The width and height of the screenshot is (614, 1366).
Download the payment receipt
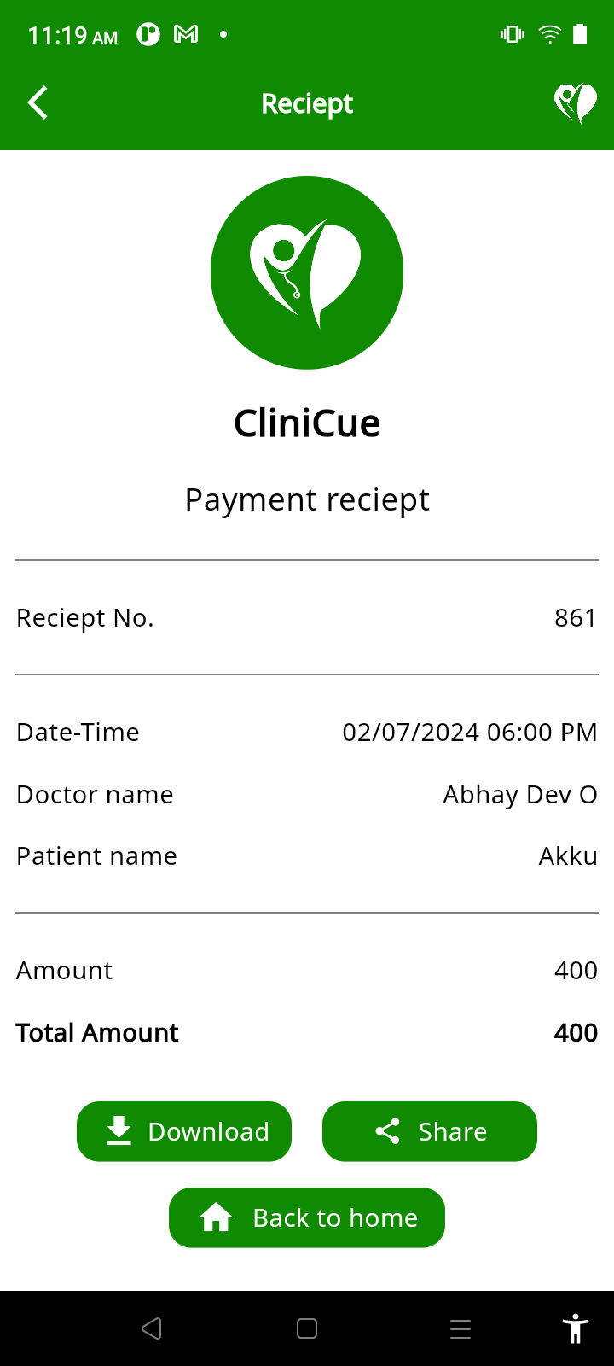click(x=184, y=1131)
